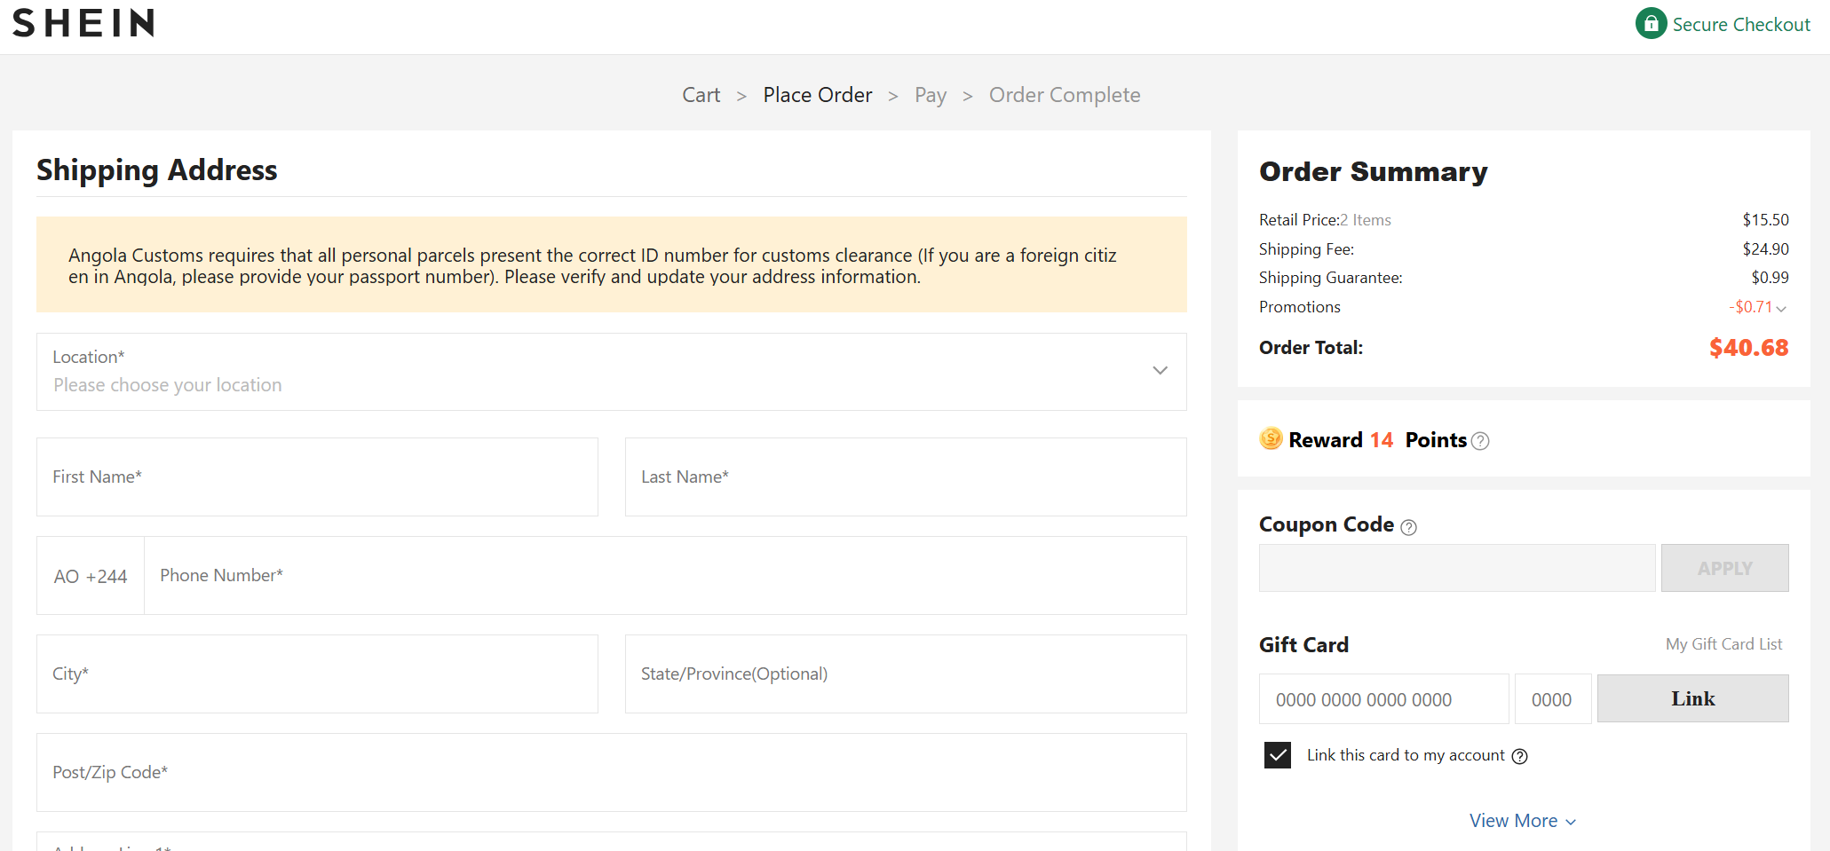This screenshot has width=1830, height=851.
Task: Go back to Cart step
Action: 701,95
